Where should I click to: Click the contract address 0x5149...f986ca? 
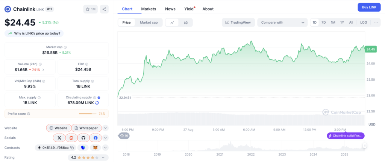click(x=56, y=147)
